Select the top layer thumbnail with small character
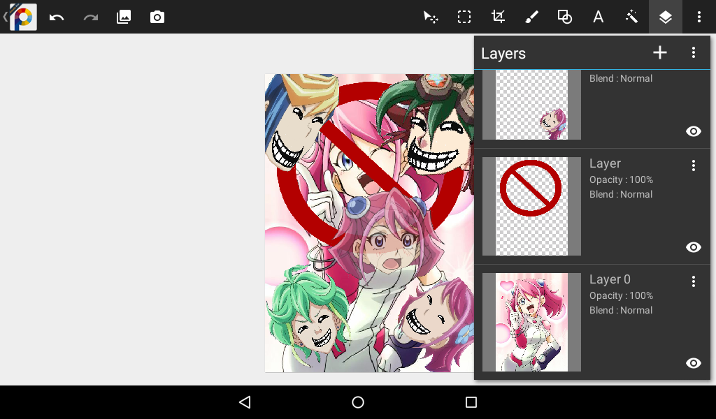 [x=531, y=105]
